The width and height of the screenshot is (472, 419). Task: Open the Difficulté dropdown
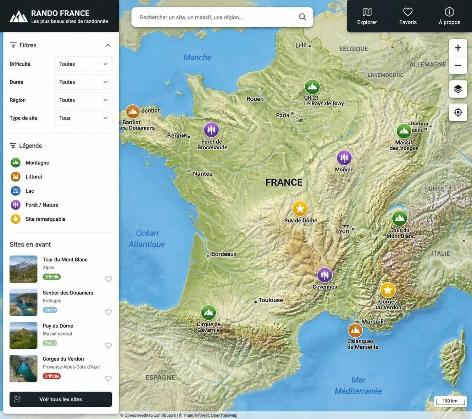pyautogui.click(x=83, y=64)
